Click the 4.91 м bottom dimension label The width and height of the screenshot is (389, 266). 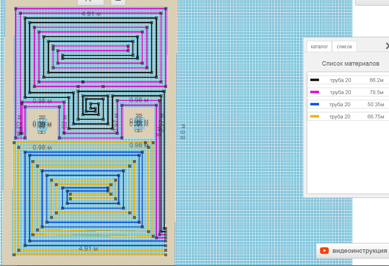click(x=88, y=248)
